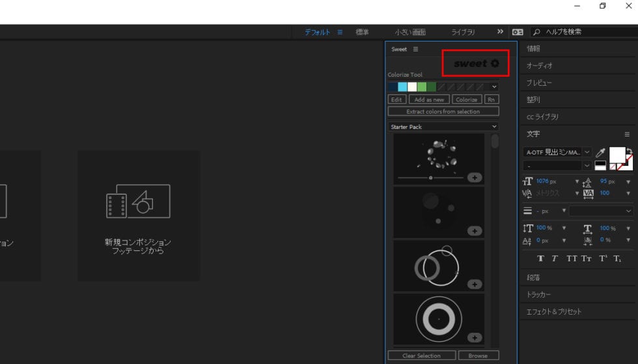
Task: Click the slider under the splash preset
Action: pos(430,177)
